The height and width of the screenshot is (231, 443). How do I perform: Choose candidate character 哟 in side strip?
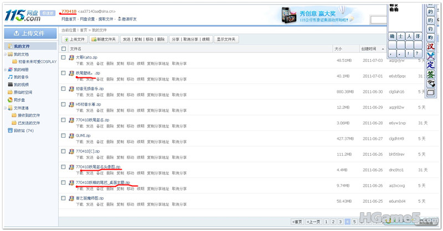[x=430, y=37]
